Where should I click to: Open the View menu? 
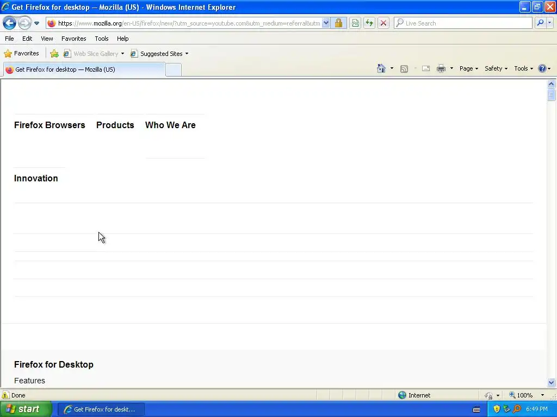(47, 39)
